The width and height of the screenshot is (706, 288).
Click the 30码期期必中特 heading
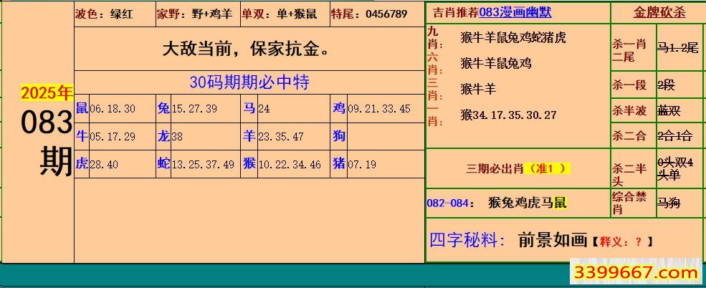249,82
